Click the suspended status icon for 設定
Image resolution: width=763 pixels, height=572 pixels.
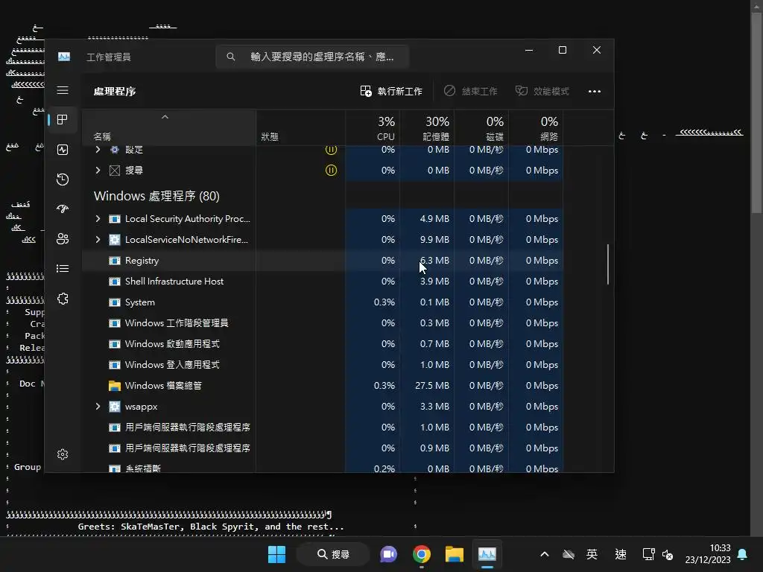click(331, 150)
